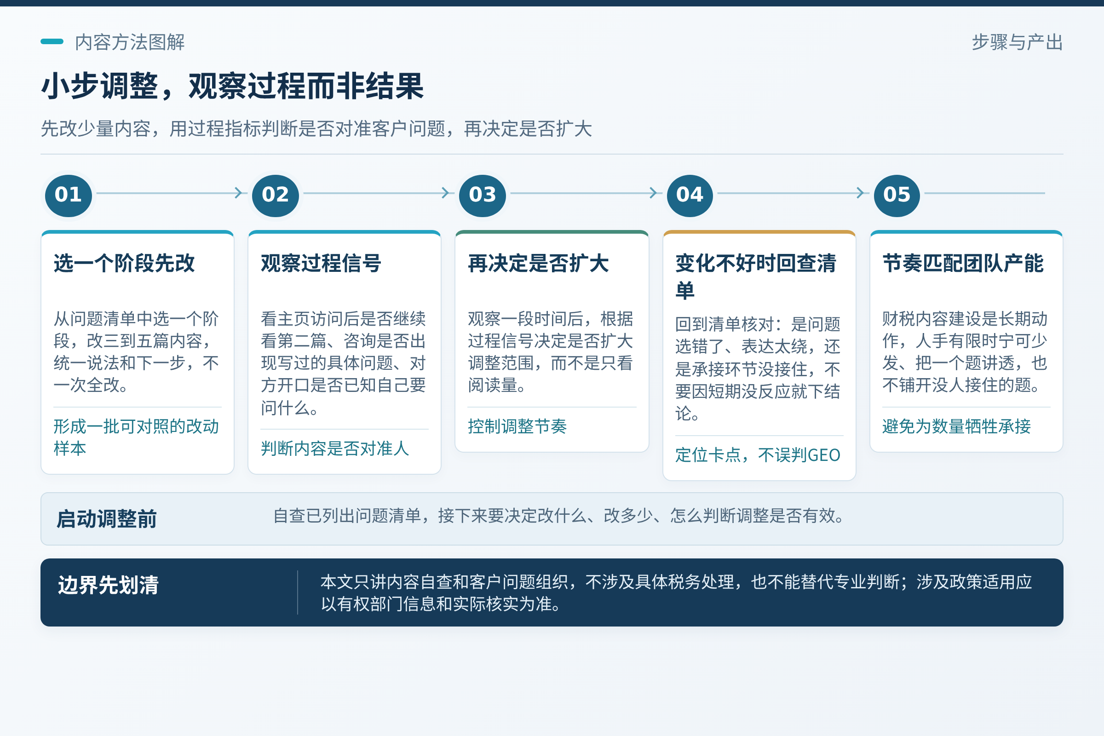Screen dimensions: 1104x736
Task: Click the paragraph starting with 从问题清单中选一个阶段
Action: (136, 352)
